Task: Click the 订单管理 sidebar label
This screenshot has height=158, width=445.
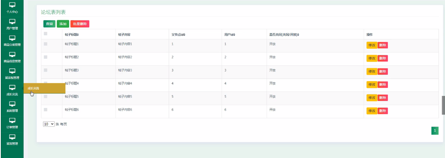Action: point(12,127)
